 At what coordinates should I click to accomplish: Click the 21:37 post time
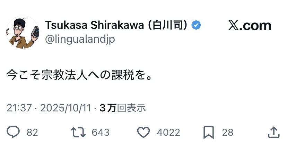click(x=19, y=108)
